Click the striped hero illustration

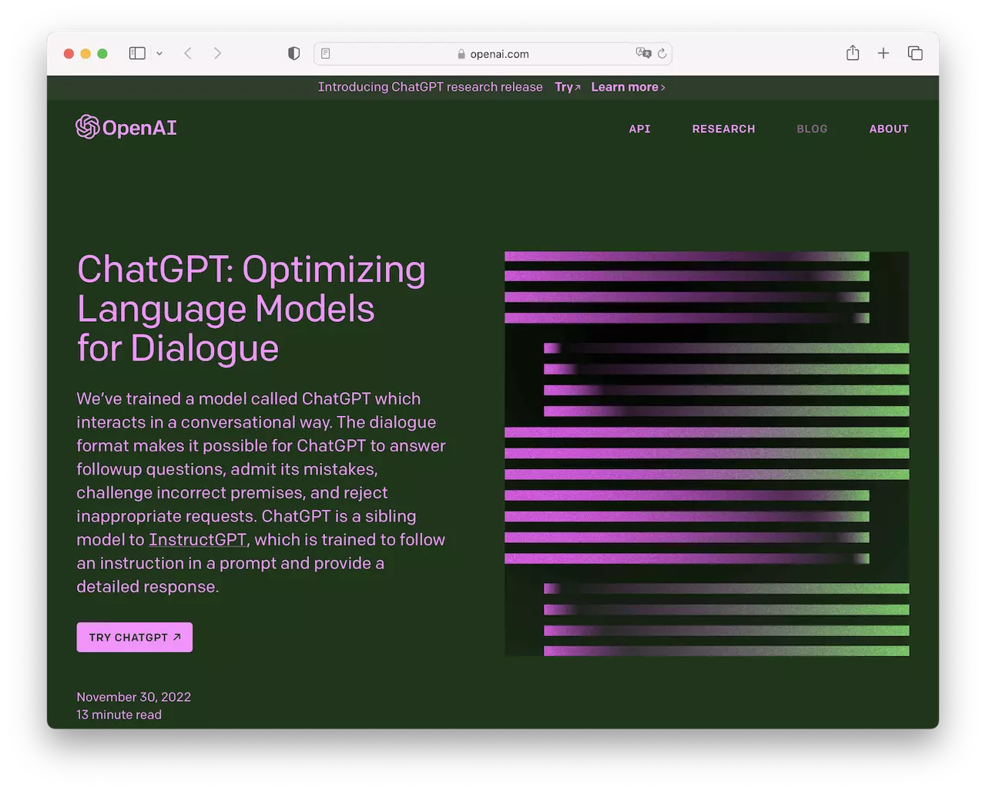706,454
